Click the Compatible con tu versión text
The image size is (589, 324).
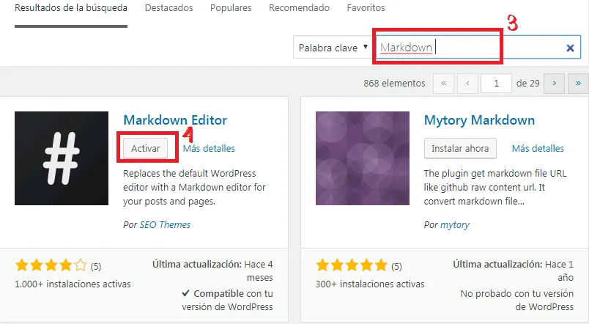pyautogui.click(x=227, y=300)
